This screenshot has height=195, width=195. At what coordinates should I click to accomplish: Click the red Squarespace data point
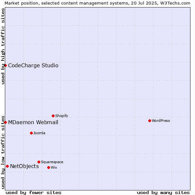coord(39,162)
